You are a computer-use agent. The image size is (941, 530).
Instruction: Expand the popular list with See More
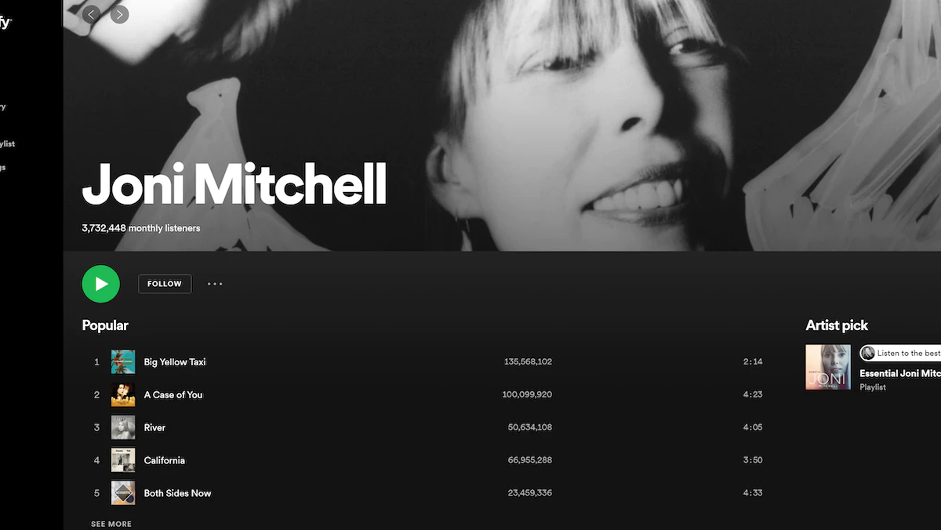111,524
